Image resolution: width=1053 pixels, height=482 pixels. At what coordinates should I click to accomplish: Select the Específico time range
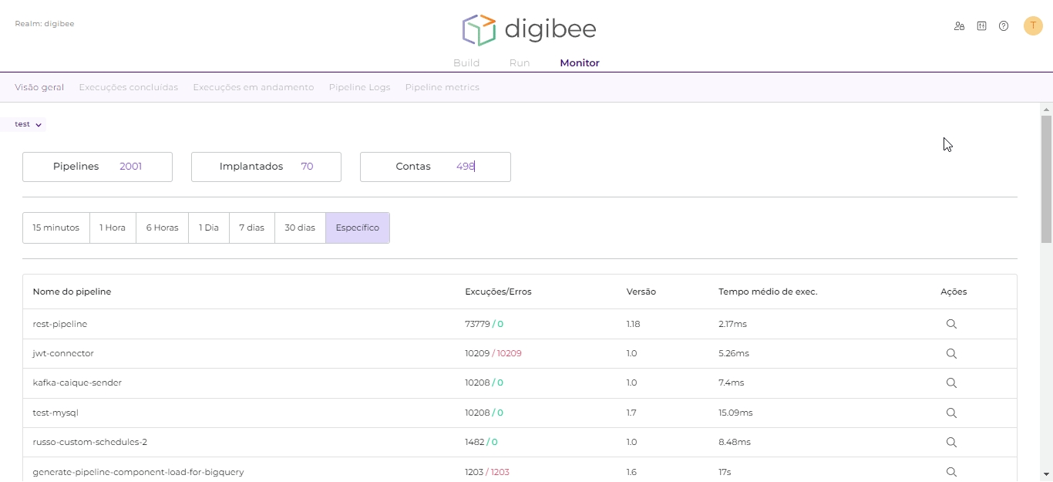[358, 228]
